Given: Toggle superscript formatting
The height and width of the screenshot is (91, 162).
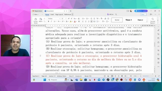Looking at the screenshot, I should [63, 21].
